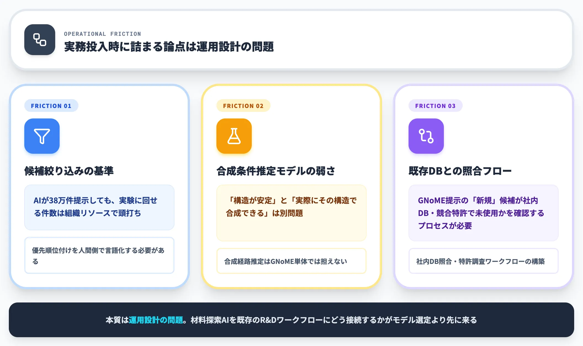
Task: Click the note 優先順位付けを人間側で言語化する必要がある
Action: point(99,255)
